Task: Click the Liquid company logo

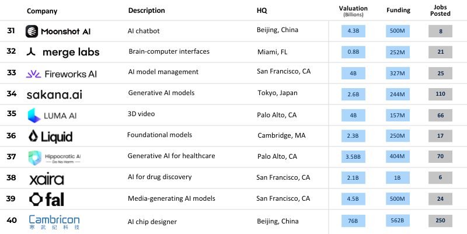Action: (x=51, y=137)
